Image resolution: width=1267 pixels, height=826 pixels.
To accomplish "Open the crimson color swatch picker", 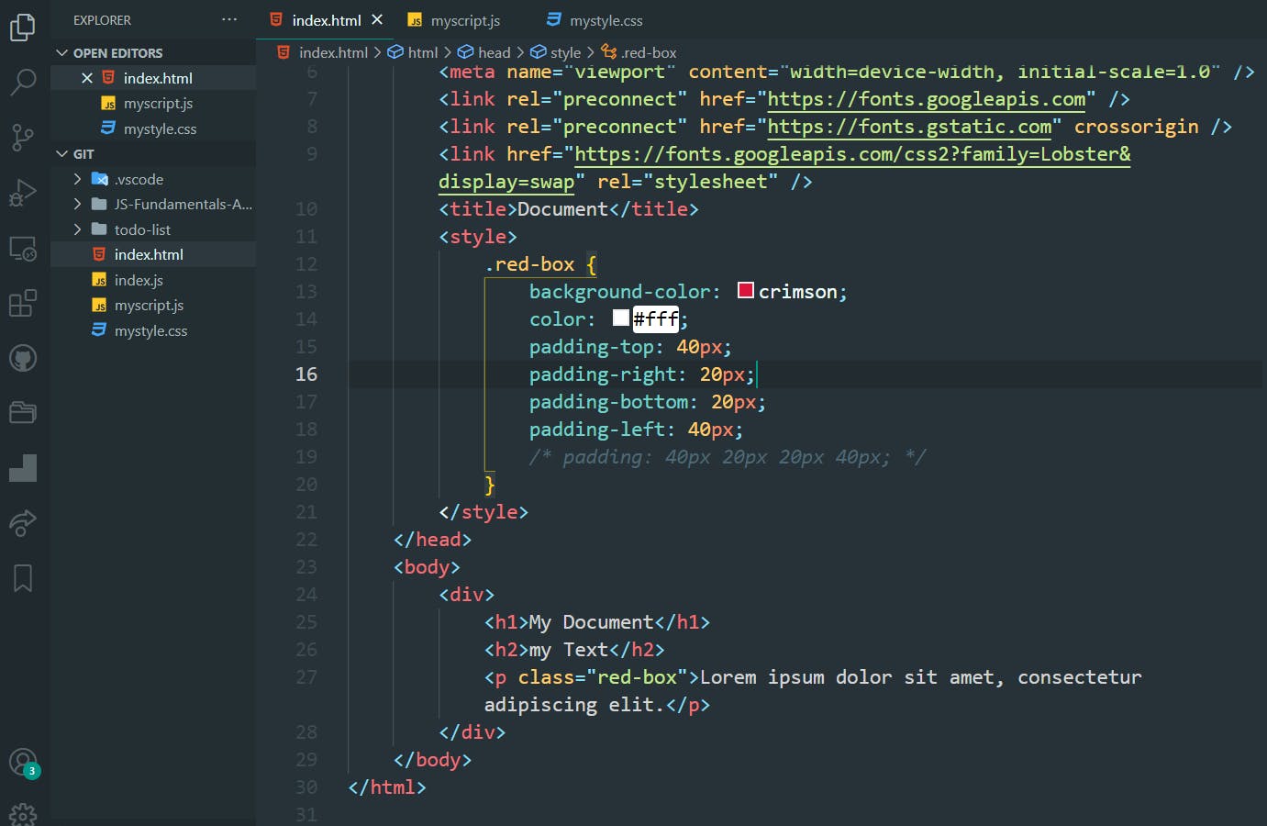I will pos(746,291).
